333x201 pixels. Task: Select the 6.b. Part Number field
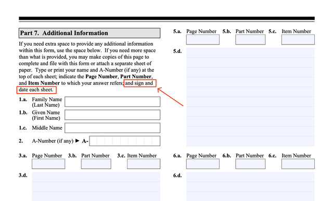pos(250,164)
